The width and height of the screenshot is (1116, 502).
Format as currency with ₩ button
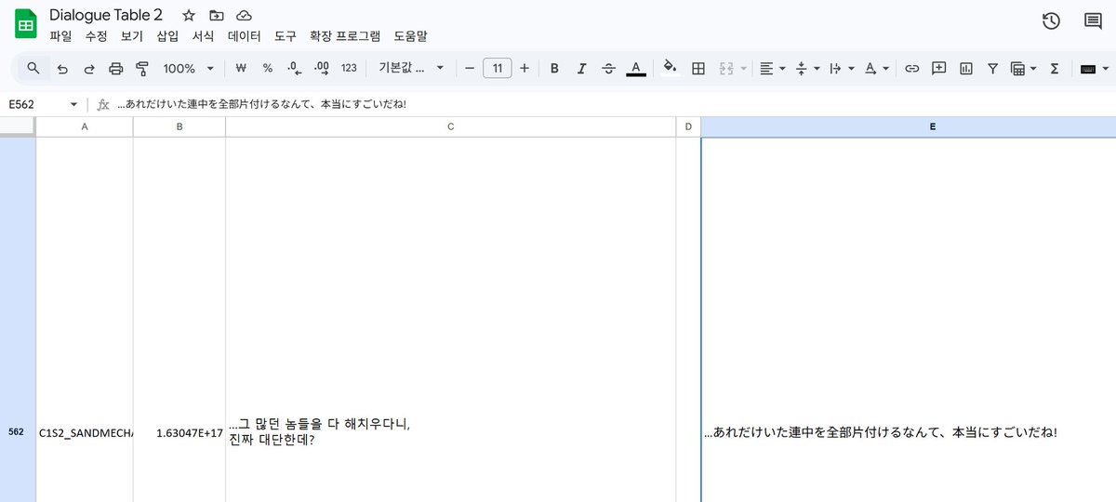pos(241,68)
